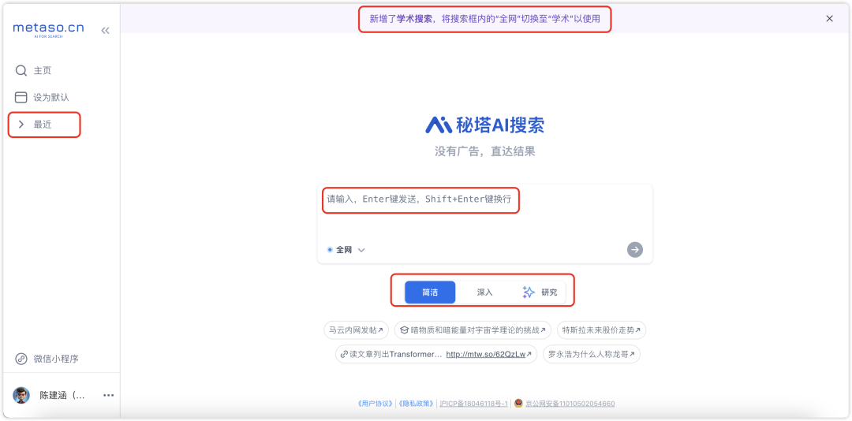The image size is (852, 421).
Task: Click the browser window icon beside 设为默认
Action: pos(21,98)
